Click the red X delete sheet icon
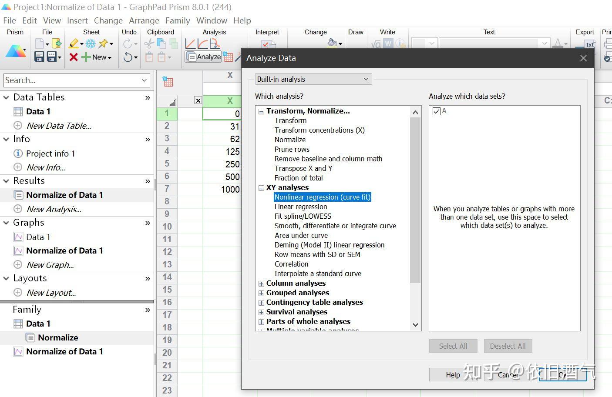612x397 pixels. [x=74, y=57]
